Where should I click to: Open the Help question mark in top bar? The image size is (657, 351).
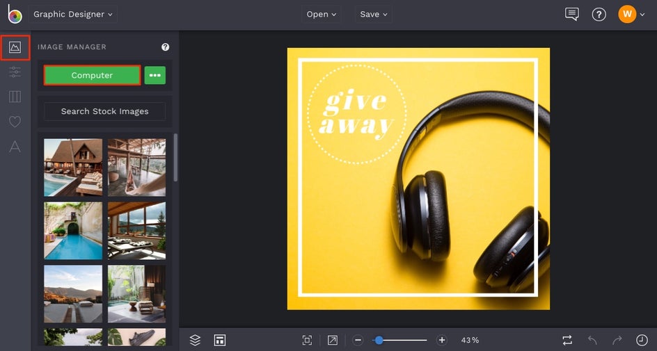click(x=599, y=15)
